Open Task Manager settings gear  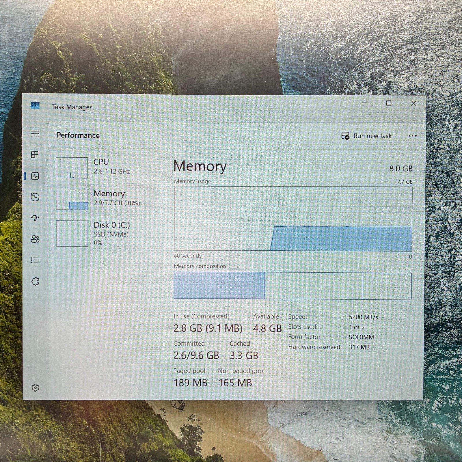(x=35, y=388)
